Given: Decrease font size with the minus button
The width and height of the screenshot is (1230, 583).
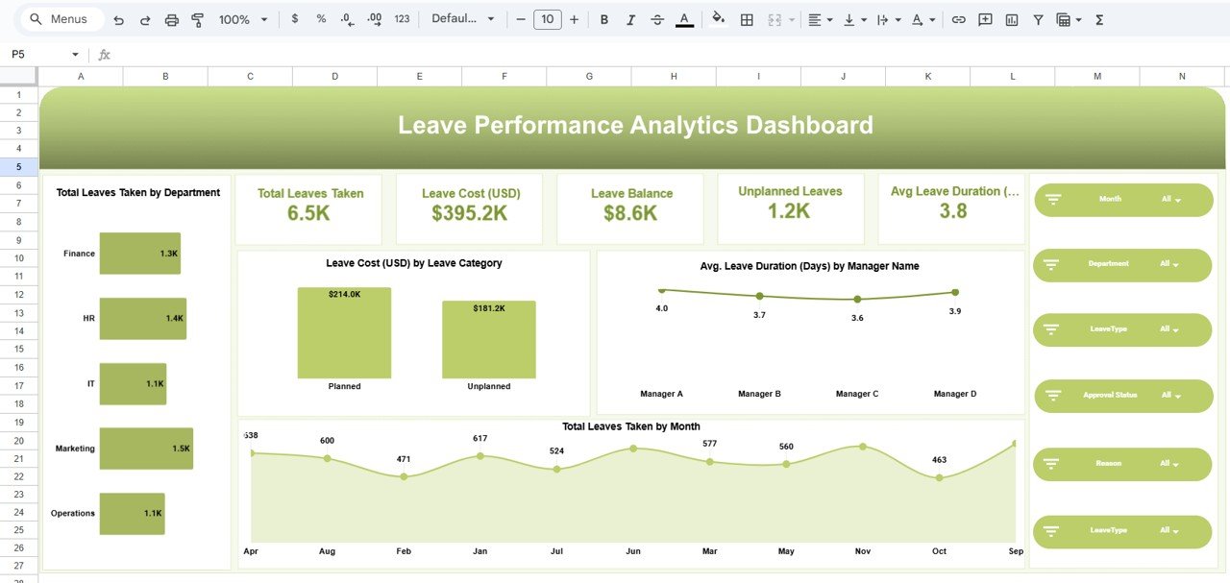Looking at the screenshot, I should tap(519, 19).
